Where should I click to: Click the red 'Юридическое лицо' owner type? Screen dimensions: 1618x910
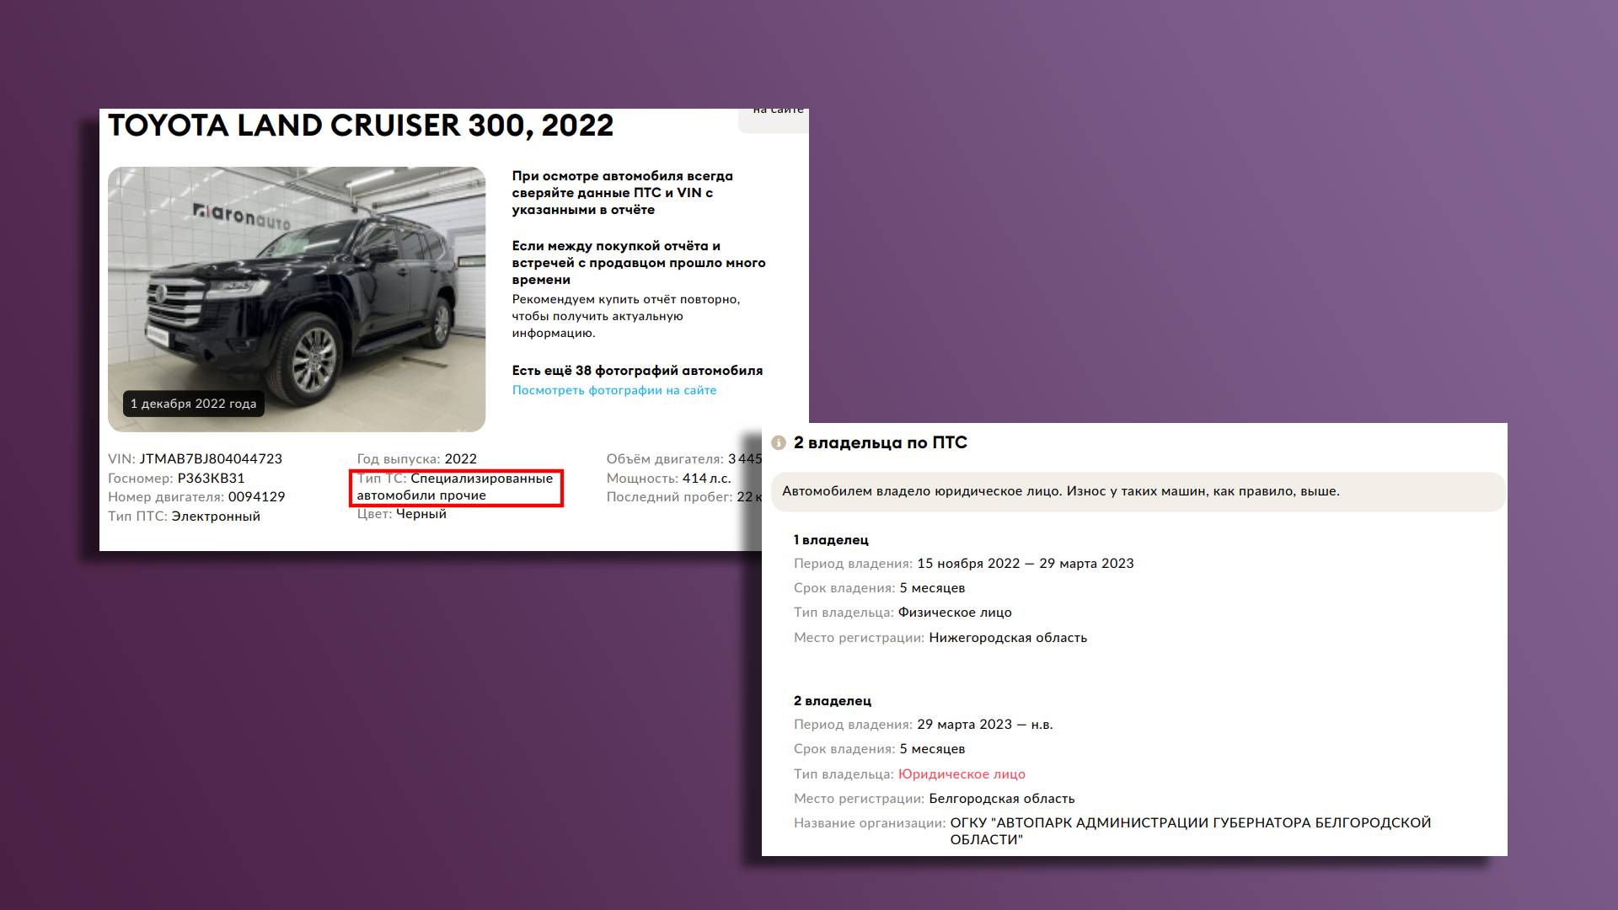tap(962, 774)
